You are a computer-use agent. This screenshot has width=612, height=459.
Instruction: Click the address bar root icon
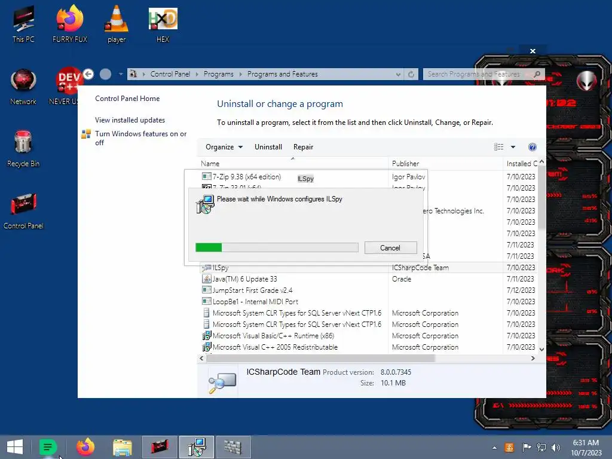point(133,74)
